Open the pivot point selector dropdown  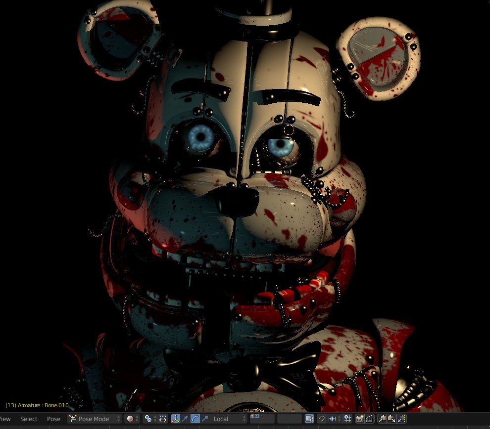150,419
